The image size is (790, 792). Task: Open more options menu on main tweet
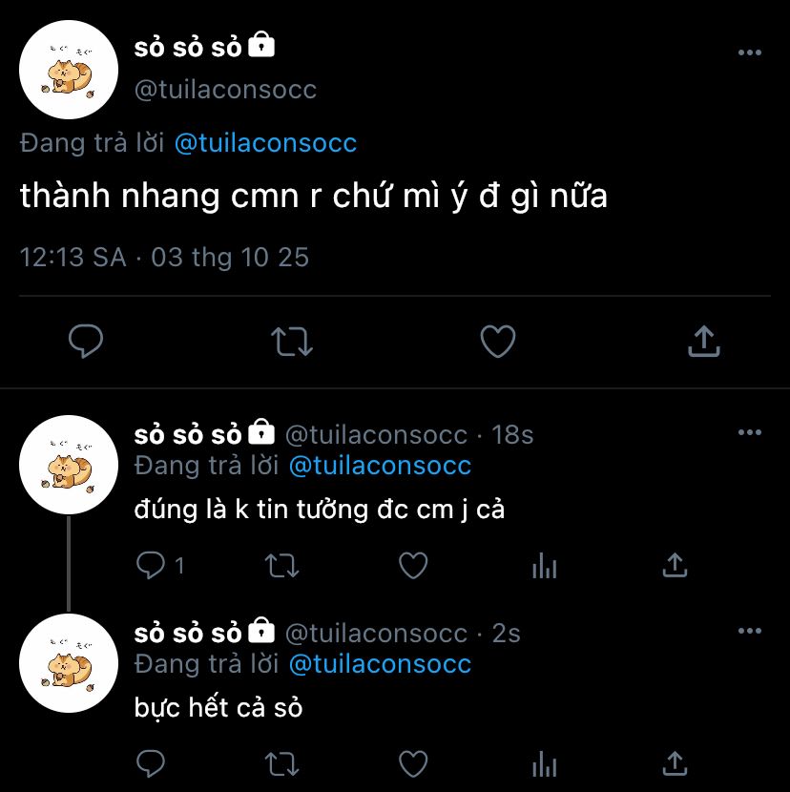coord(750,52)
